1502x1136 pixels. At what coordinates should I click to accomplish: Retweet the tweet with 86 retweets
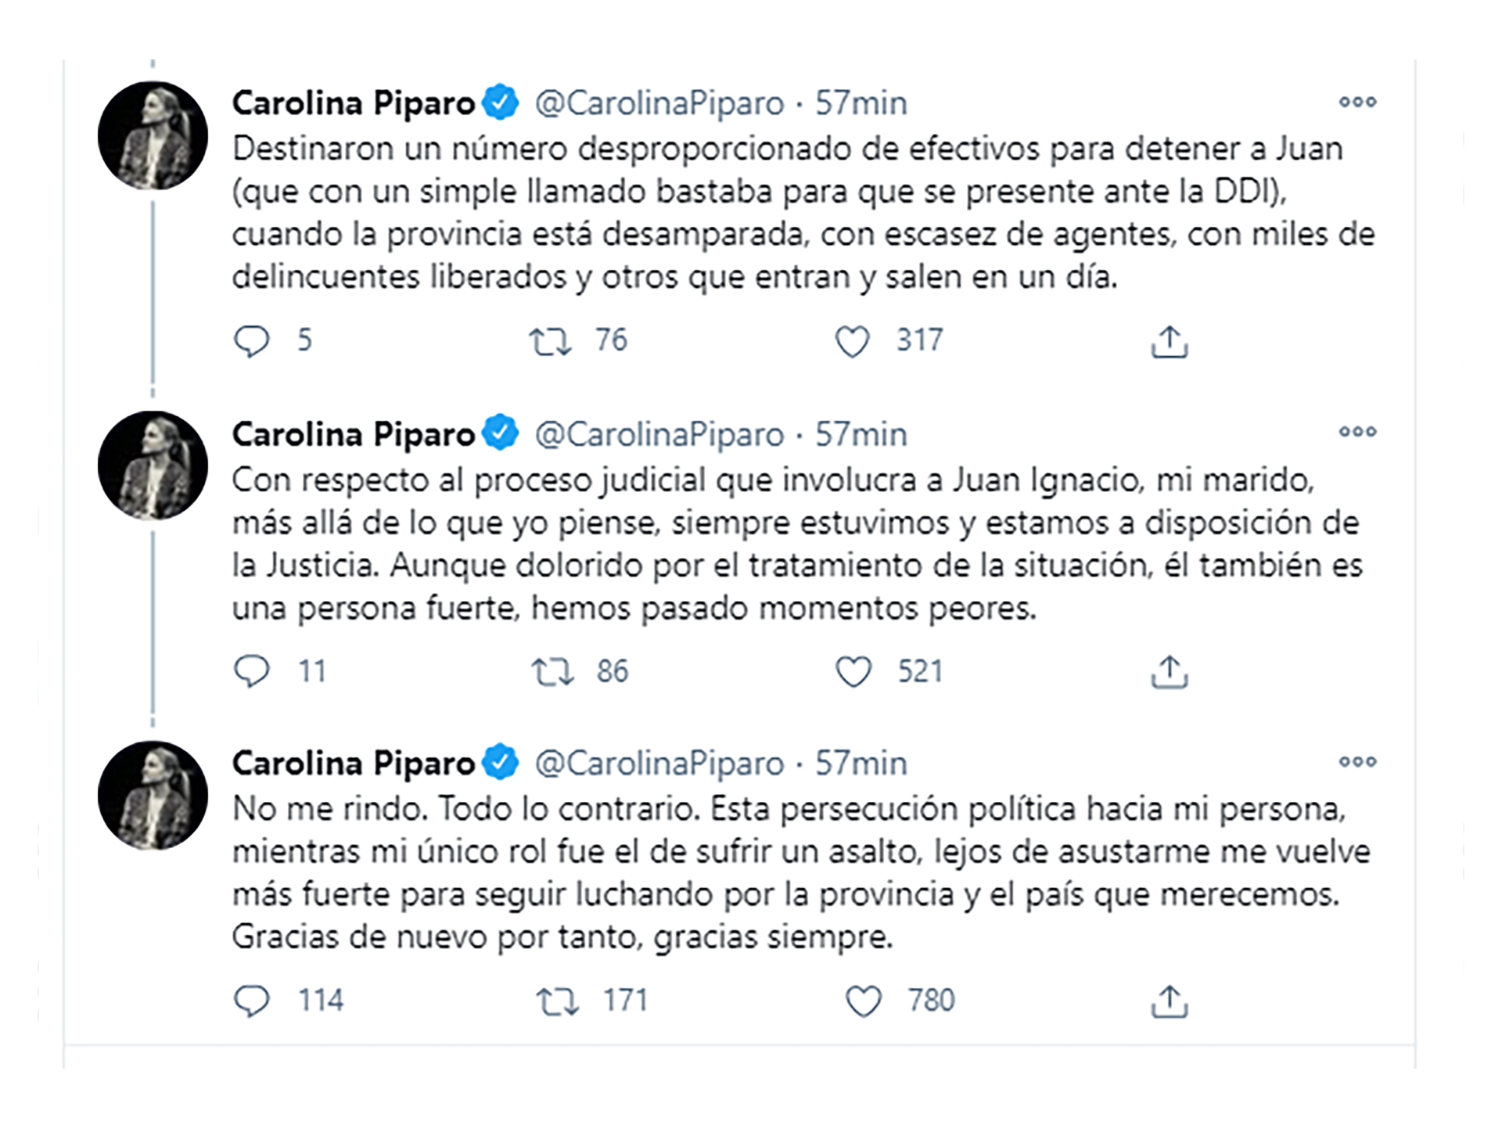pyautogui.click(x=552, y=672)
